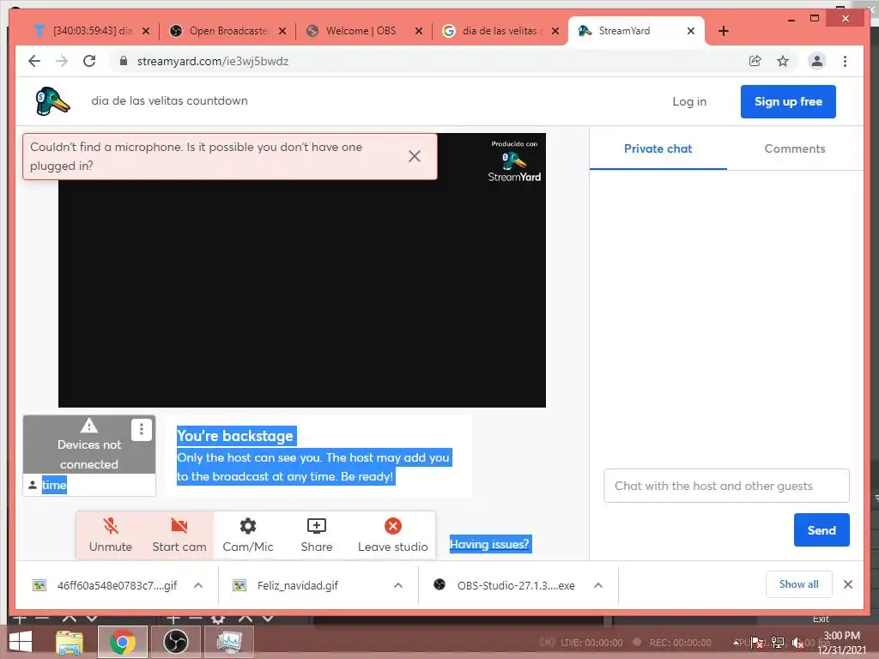
Task: Click the browser forward arrow
Action: (62, 61)
